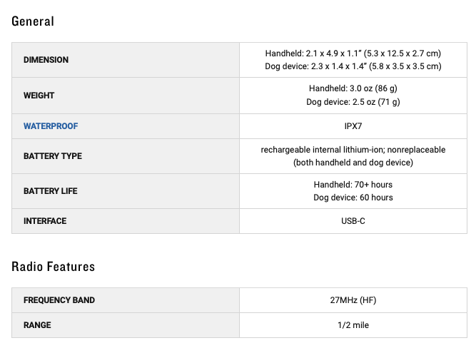The height and width of the screenshot is (348, 476).
Task: Click the WEIGHT row label
Action: coord(39,96)
